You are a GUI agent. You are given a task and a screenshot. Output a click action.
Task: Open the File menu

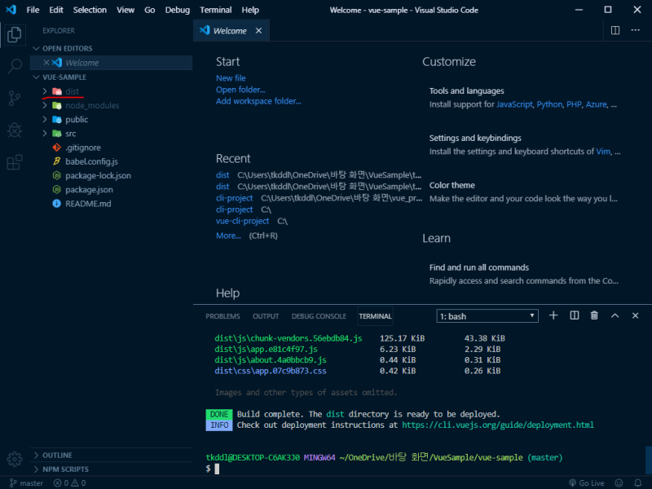33,10
